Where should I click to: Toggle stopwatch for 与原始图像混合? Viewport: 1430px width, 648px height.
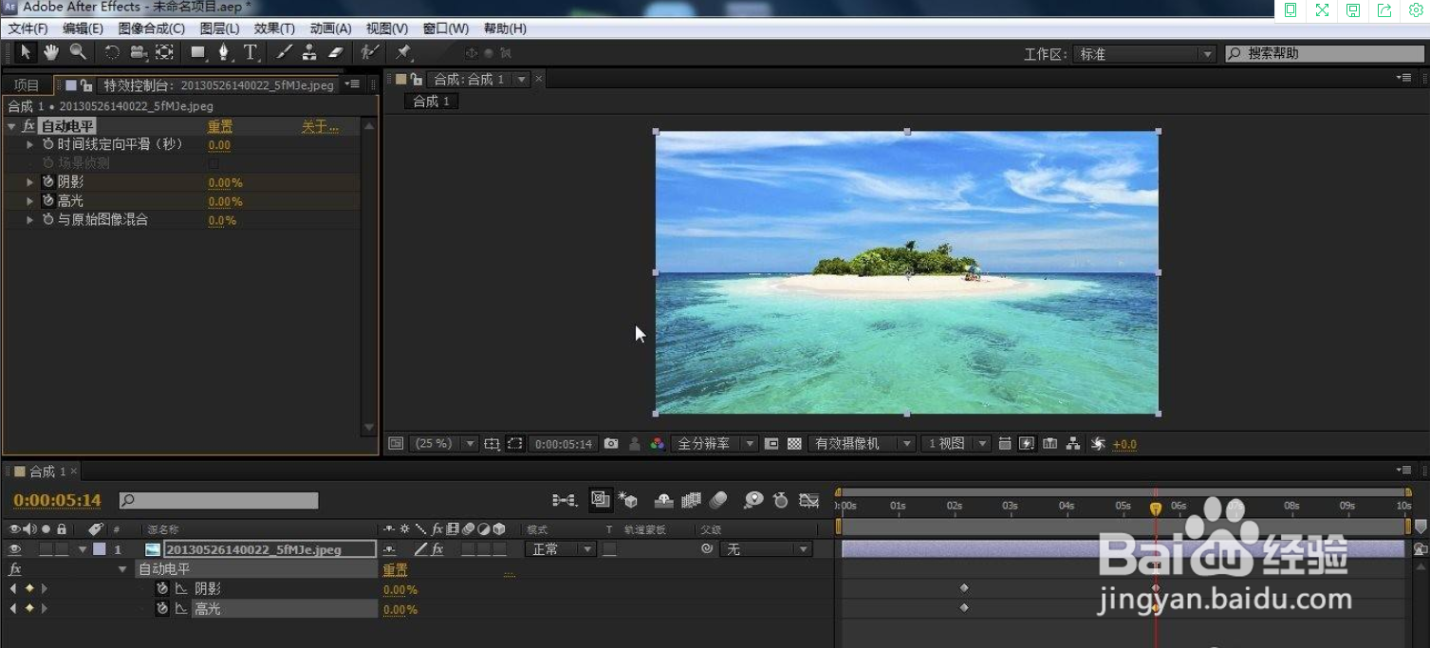[x=47, y=220]
